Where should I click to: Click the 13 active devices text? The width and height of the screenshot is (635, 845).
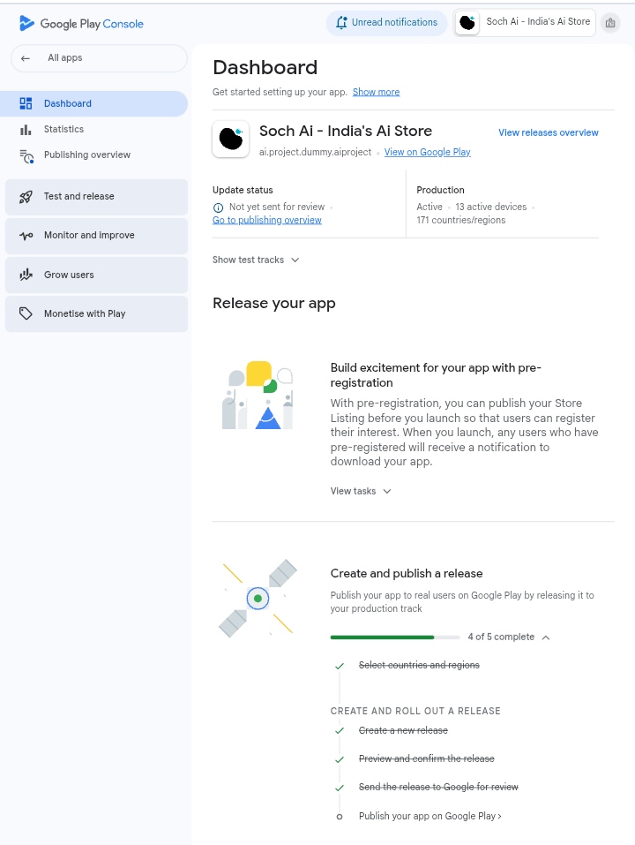pyautogui.click(x=490, y=207)
